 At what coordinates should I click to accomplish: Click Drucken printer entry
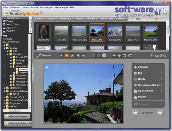pyautogui.click(x=140, y=97)
